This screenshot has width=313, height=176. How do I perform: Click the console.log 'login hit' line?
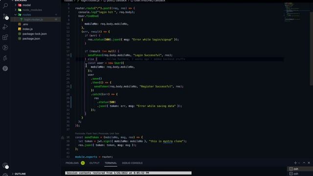click(x=107, y=12)
